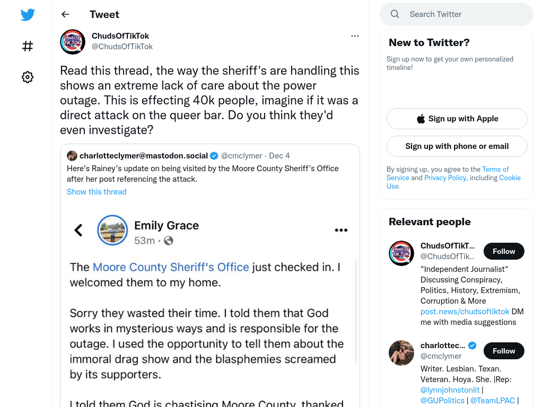Click into the Search Twitter field
Viewport: 543px width, 407px height.
coord(457,14)
